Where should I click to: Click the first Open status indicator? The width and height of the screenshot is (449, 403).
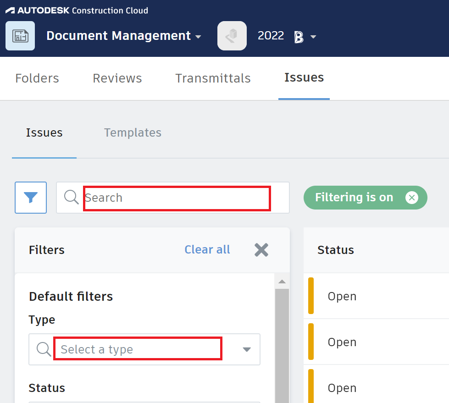[x=312, y=296]
